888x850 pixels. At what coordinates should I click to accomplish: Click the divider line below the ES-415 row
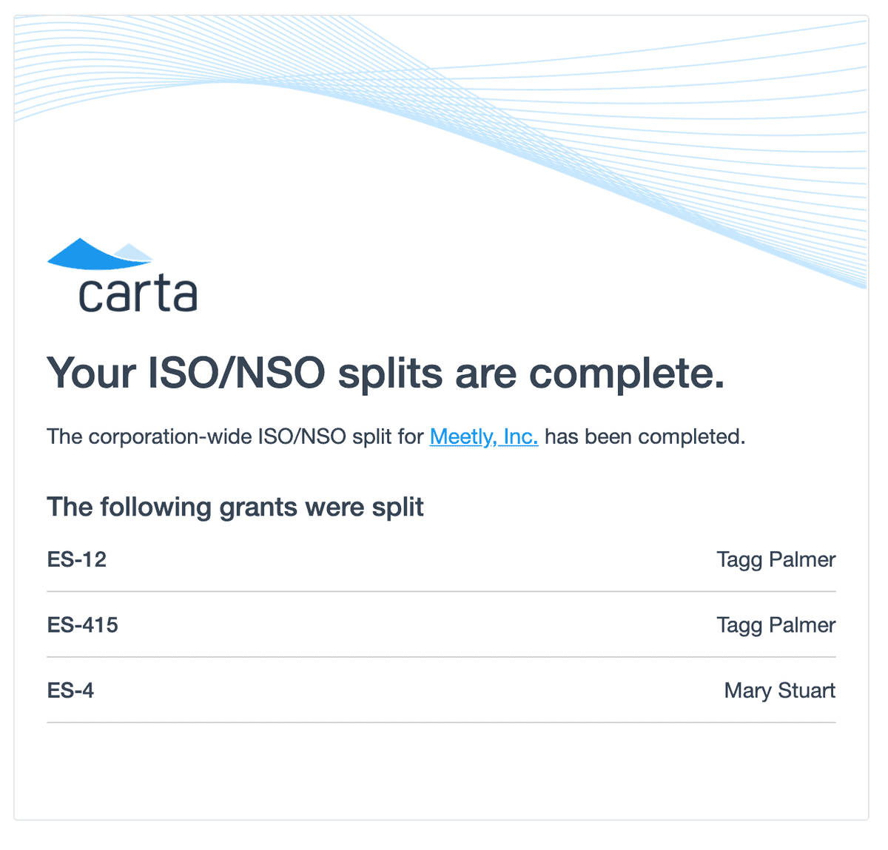441,657
